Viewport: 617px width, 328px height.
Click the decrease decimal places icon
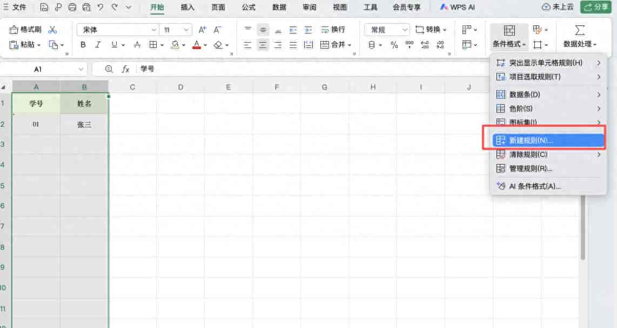click(x=440, y=45)
